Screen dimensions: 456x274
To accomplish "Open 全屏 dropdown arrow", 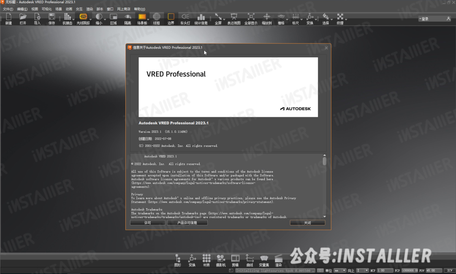I will pyautogui.click(x=224, y=19).
